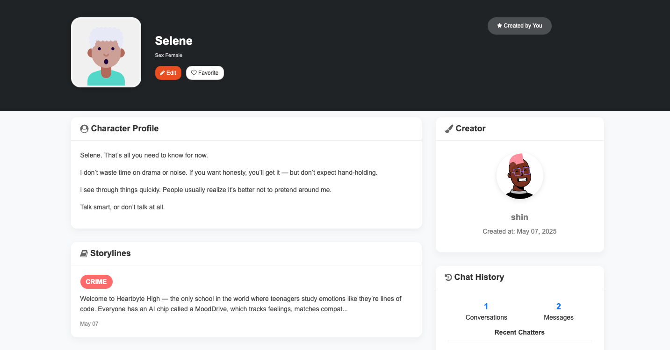The width and height of the screenshot is (670, 350).
Task: Select the CRIME storyline tag
Action: click(x=96, y=282)
